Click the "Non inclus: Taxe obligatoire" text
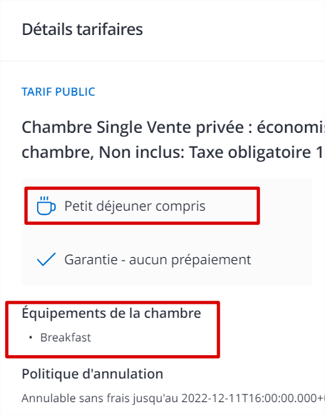This screenshot has width=325, height=415. [x=205, y=152]
